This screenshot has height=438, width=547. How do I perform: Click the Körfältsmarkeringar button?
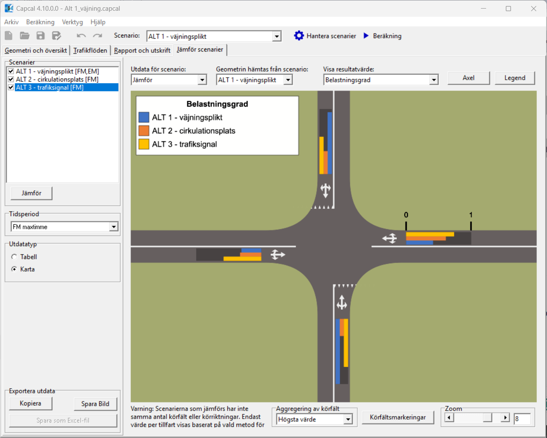pyautogui.click(x=398, y=417)
